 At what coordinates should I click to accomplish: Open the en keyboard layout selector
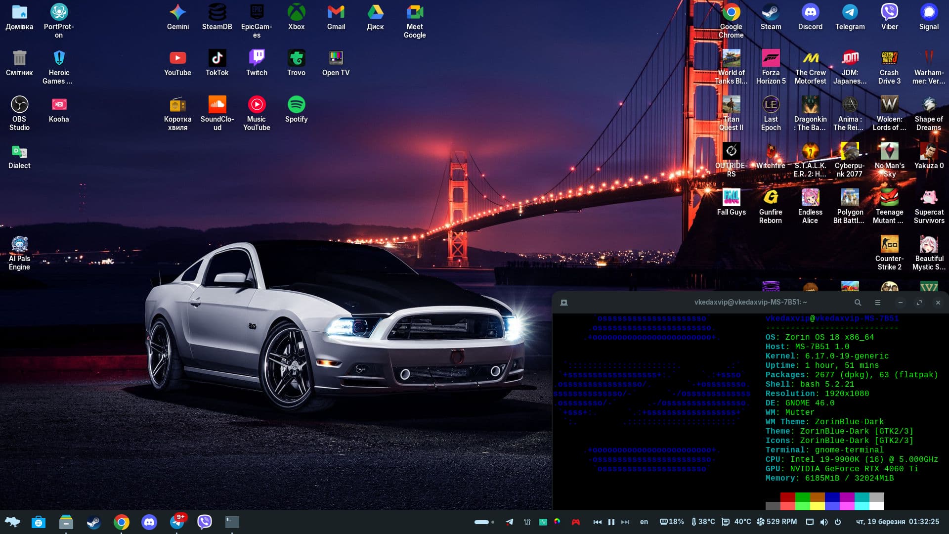(644, 522)
